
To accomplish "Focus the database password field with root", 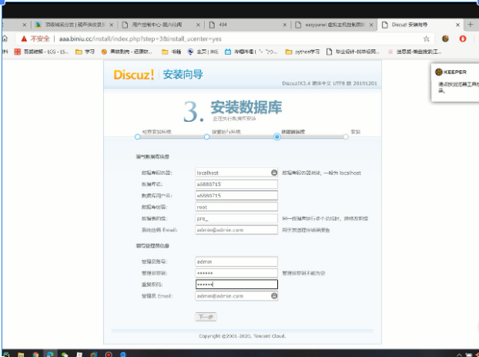I will (236, 207).
